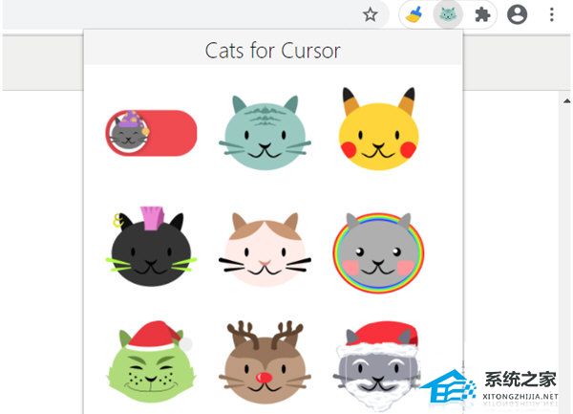Select the green Grinch cat with Santa hat
The height and width of the screenshot is (414, 573).
[x=151, y=361]
